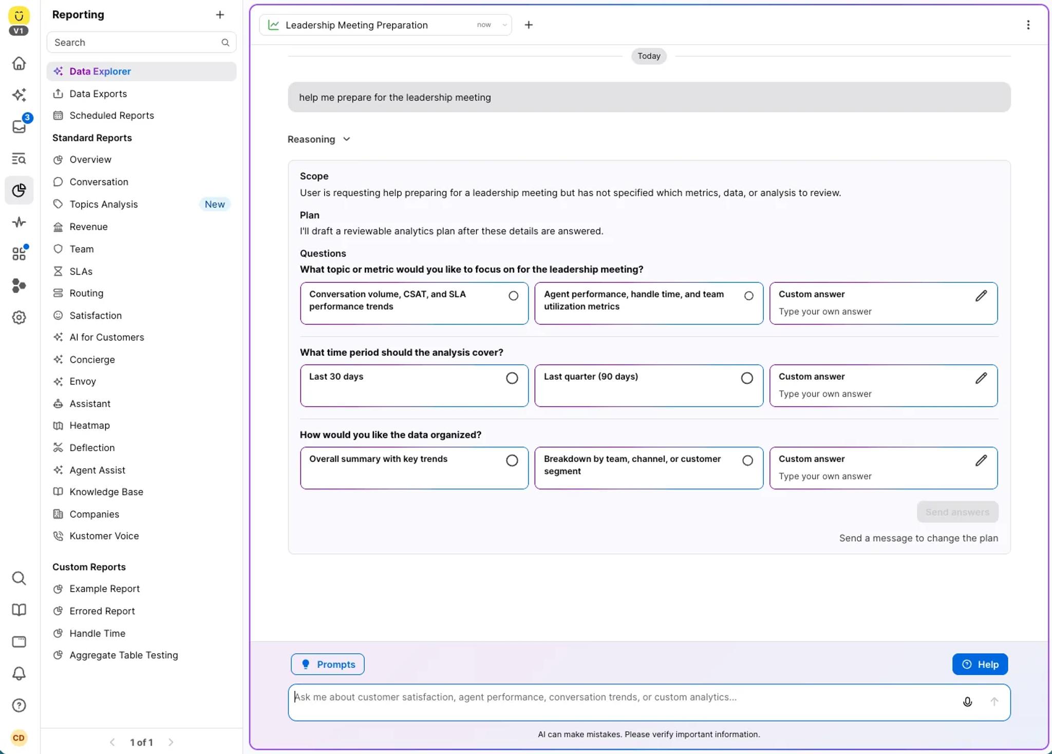Edit custom answer for meeting topic question
1052x754 pixels.
click(981, 296)
